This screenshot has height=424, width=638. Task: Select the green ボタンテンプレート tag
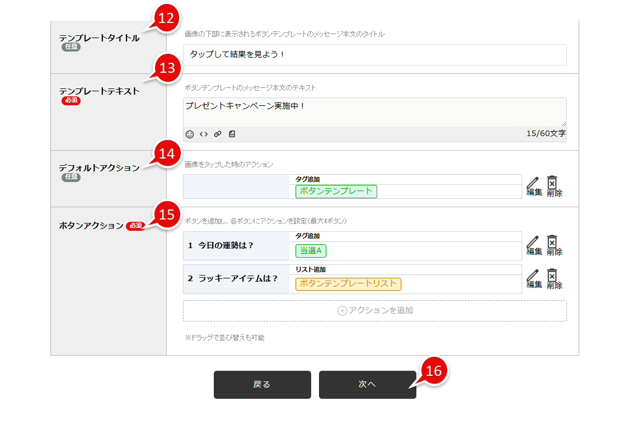pyautogui.click(x=336, y=192)
